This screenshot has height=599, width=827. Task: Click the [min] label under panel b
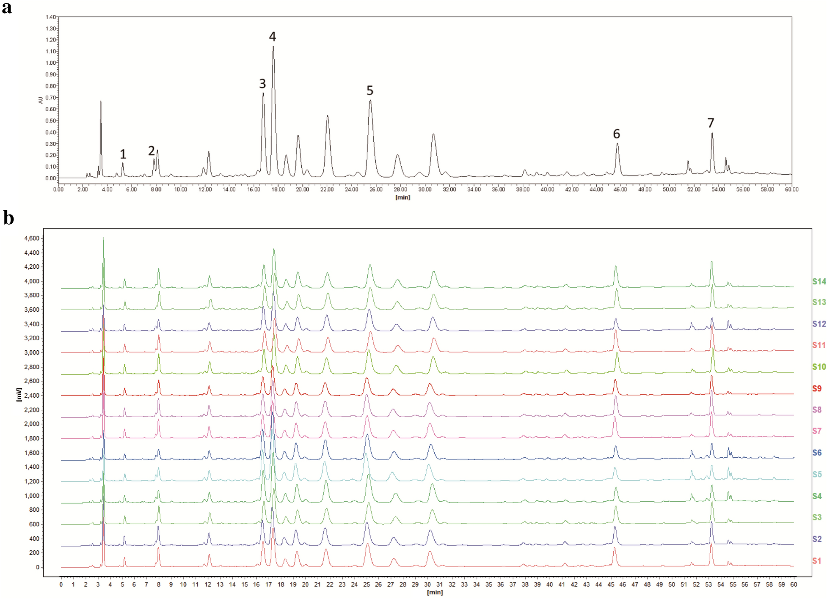[x=435, y=592]
